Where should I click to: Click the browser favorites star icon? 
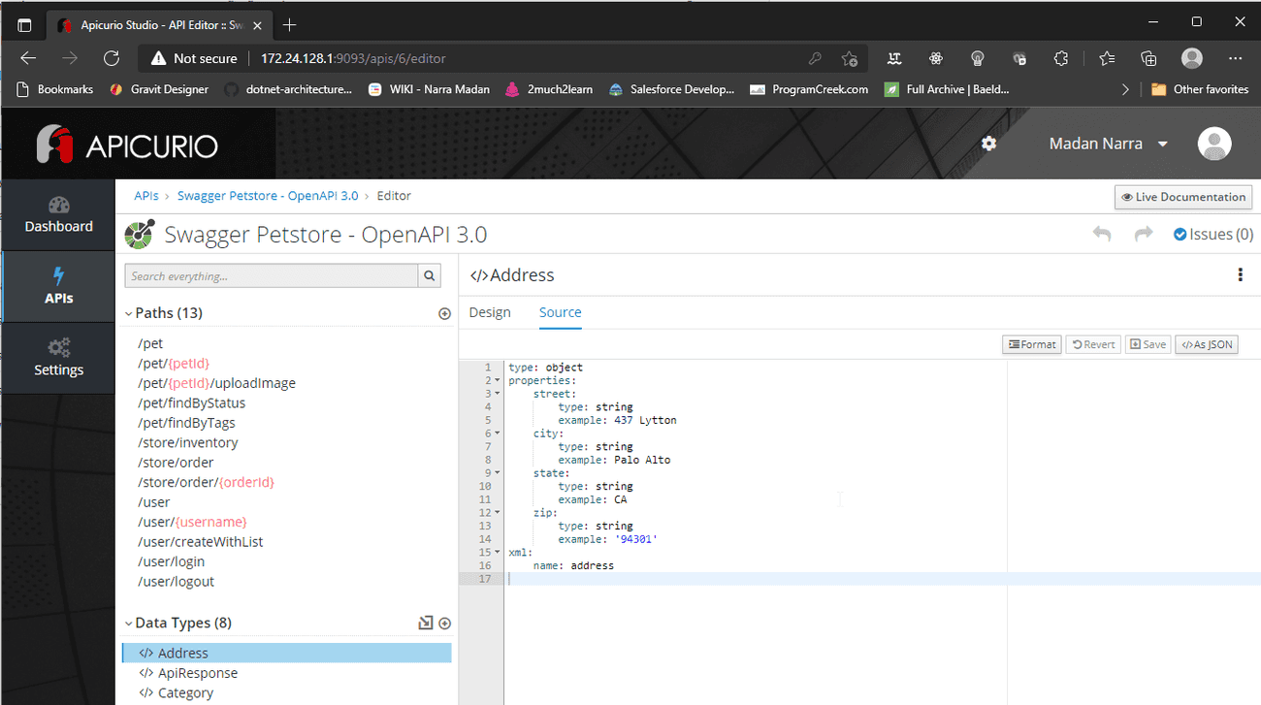[850, 58]
